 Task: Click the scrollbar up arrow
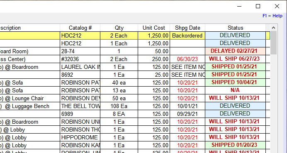click(x=273, y=28)
